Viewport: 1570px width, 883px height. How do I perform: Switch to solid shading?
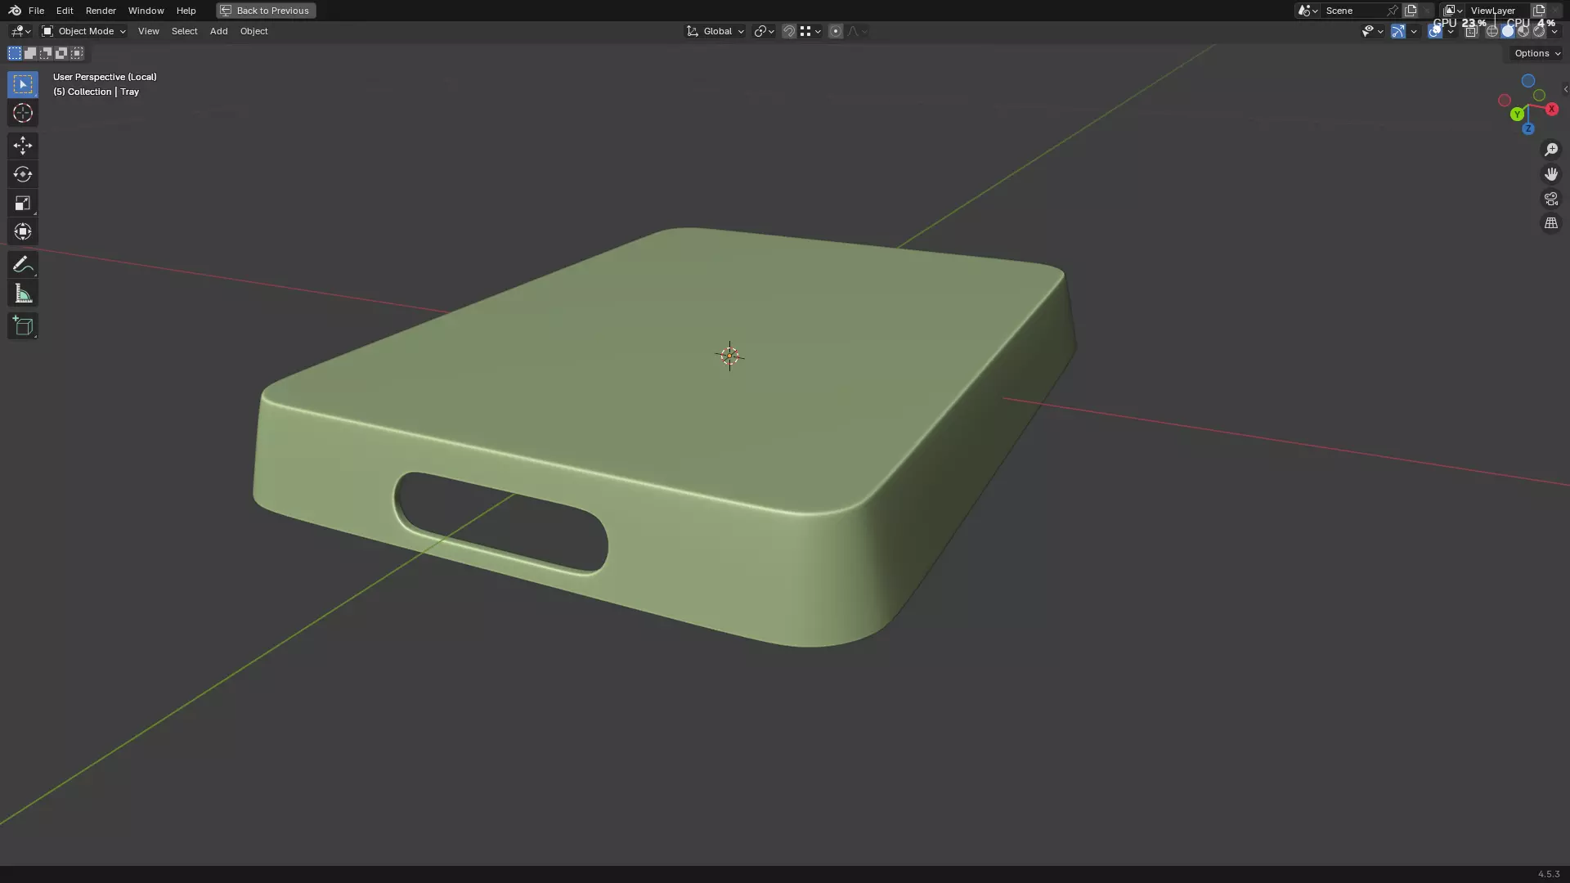[1508, 31]
